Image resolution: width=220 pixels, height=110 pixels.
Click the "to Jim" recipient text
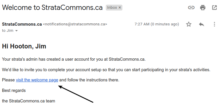[8, 31]
